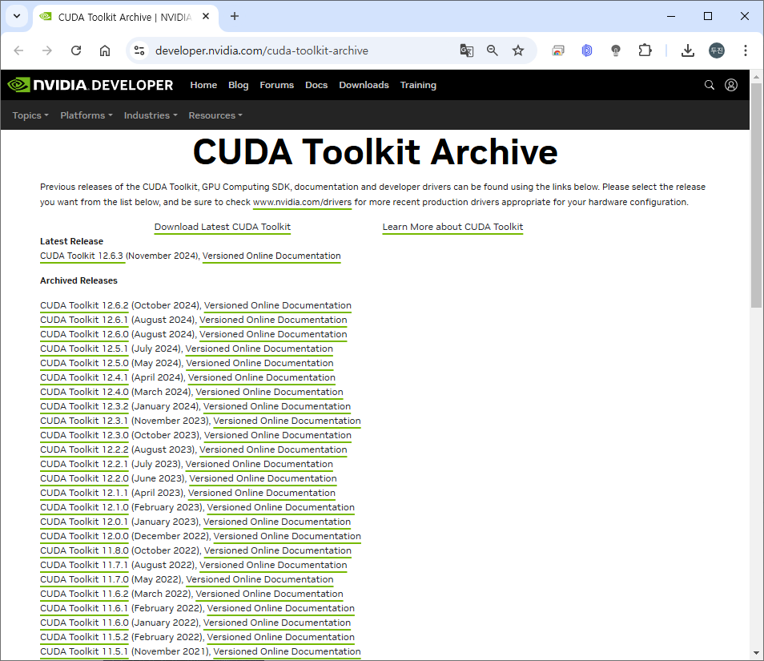Screen dimensions: 764x661
Task: Open the tab search dropdown arrow
Action: tap(17, 17)
